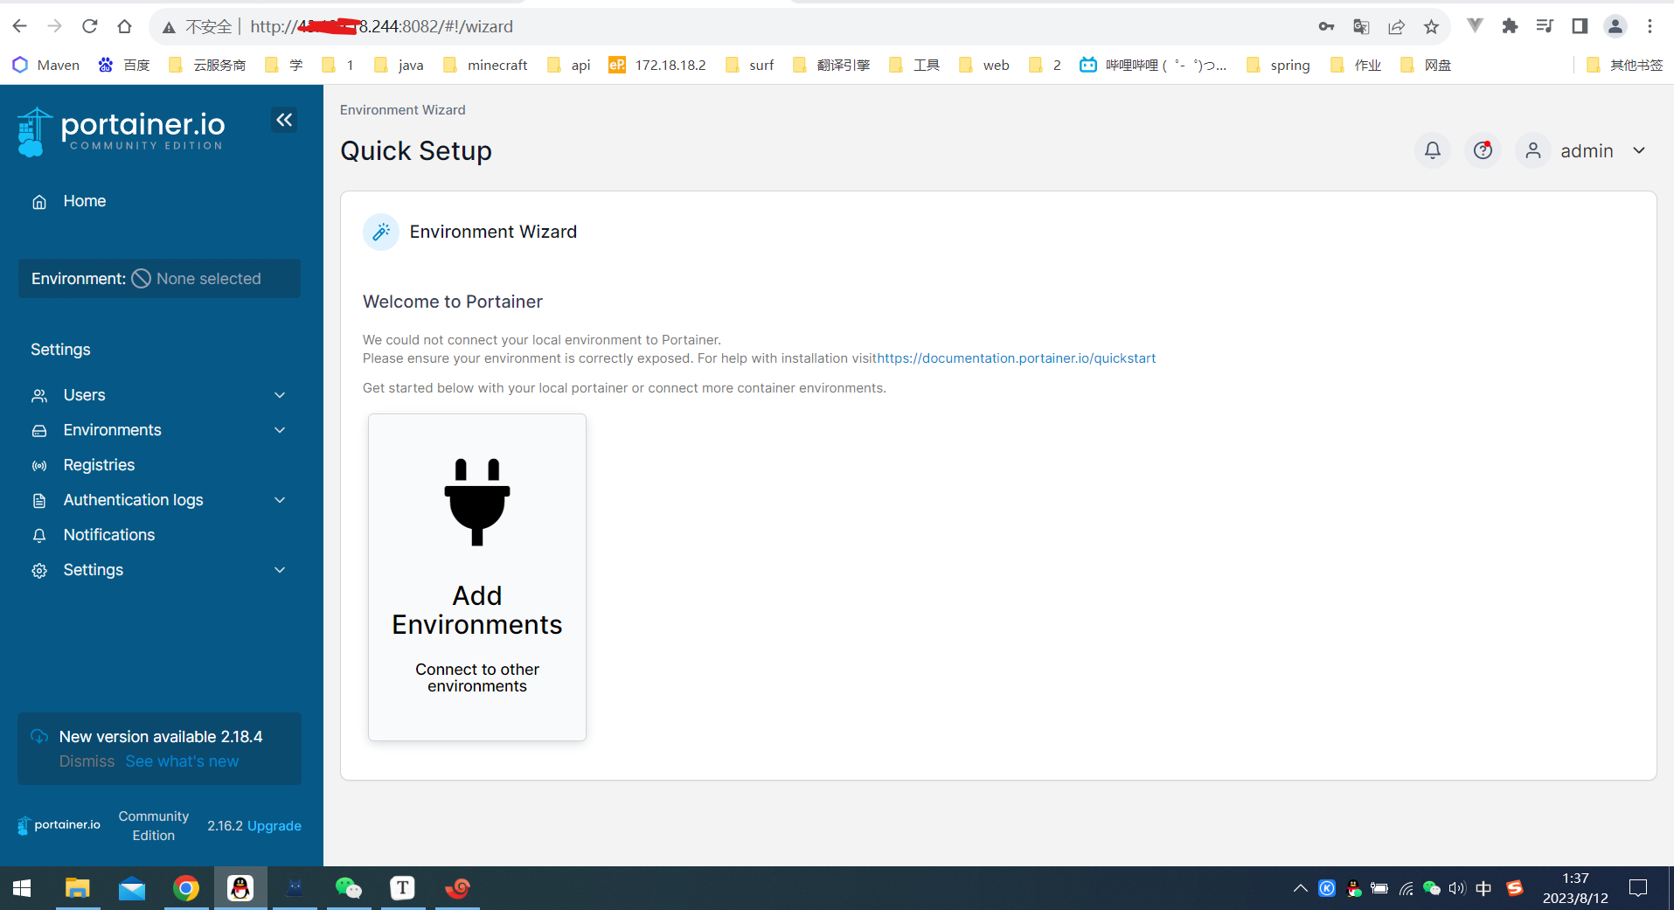
Task: Expand Authentication logs submenu chevron
Action: 280,500
